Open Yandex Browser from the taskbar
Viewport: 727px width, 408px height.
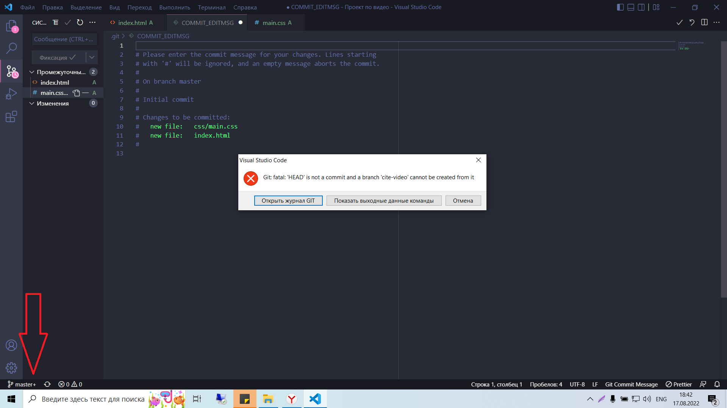click(291, 399)
